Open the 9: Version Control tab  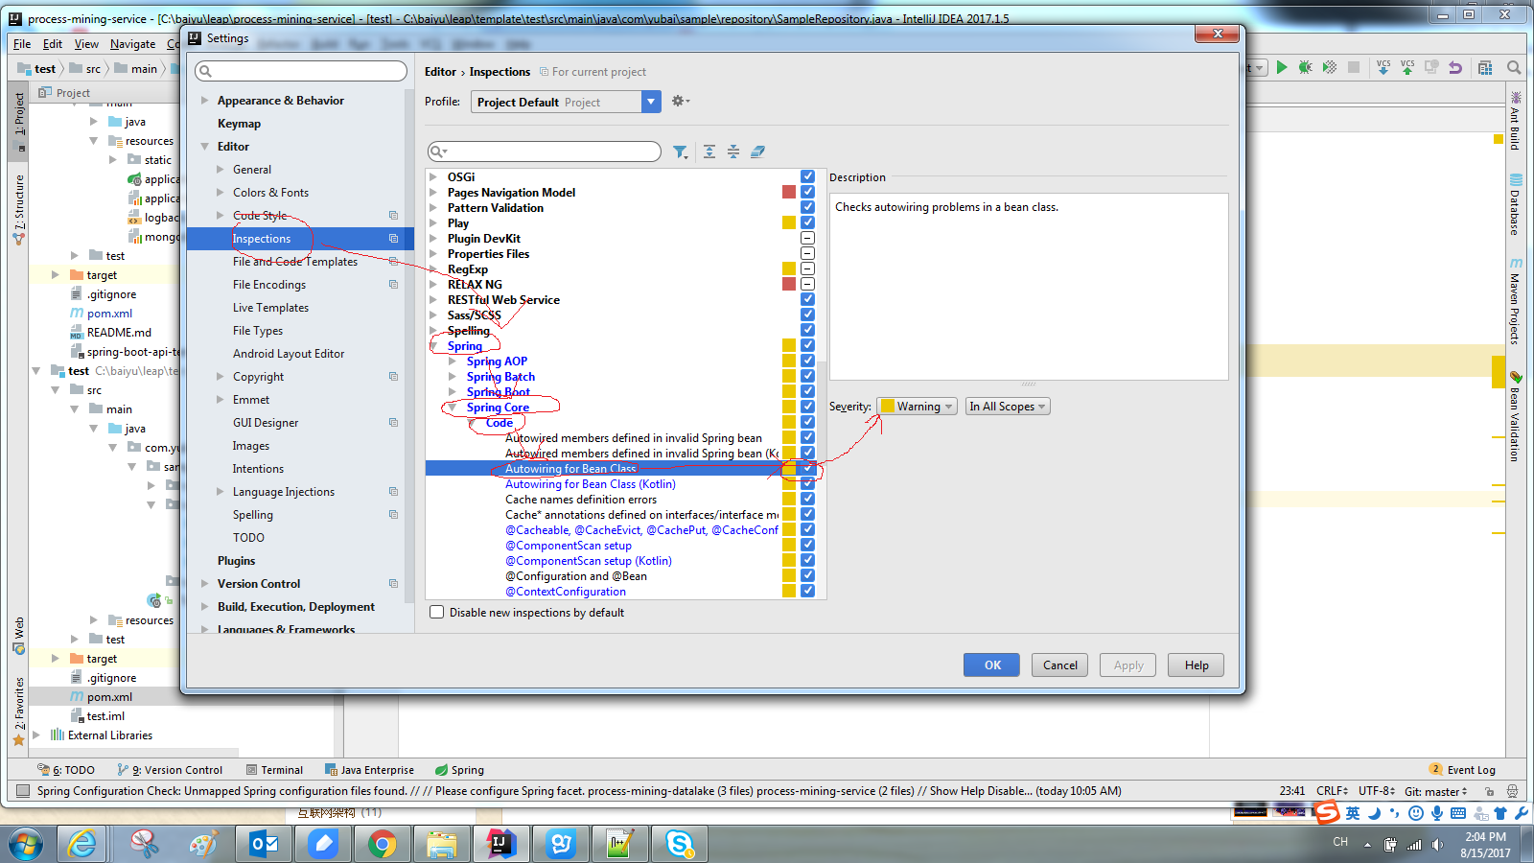(x=170, y=769)
